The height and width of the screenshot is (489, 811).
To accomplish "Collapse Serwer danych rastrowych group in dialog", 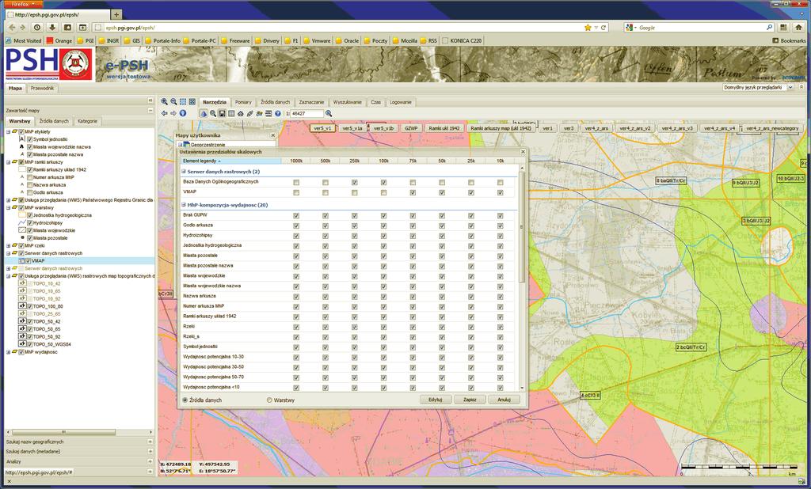I will coord(184,172).
